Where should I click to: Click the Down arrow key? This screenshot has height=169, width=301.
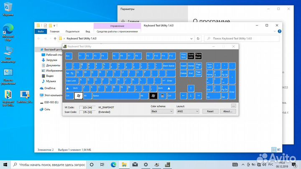[x=191, y=96]
